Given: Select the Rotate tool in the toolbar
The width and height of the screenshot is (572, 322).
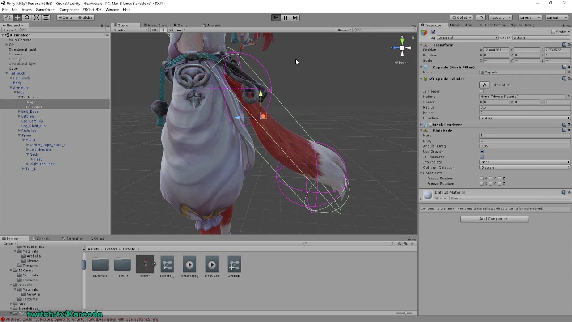Looking at the screenshot, I should [27, 17].
